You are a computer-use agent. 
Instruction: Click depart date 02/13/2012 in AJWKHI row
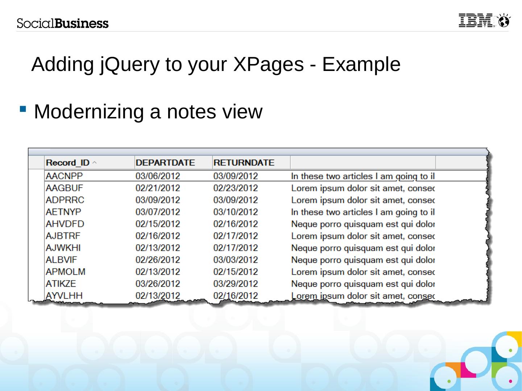158,248
